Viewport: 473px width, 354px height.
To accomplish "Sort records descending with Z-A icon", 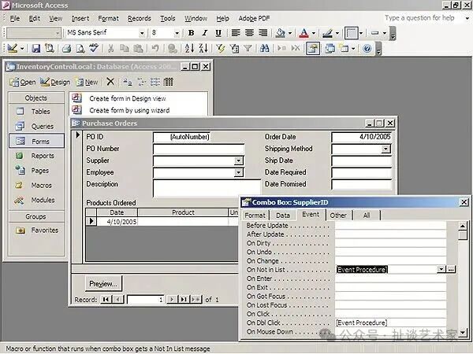I will (203, 49).
